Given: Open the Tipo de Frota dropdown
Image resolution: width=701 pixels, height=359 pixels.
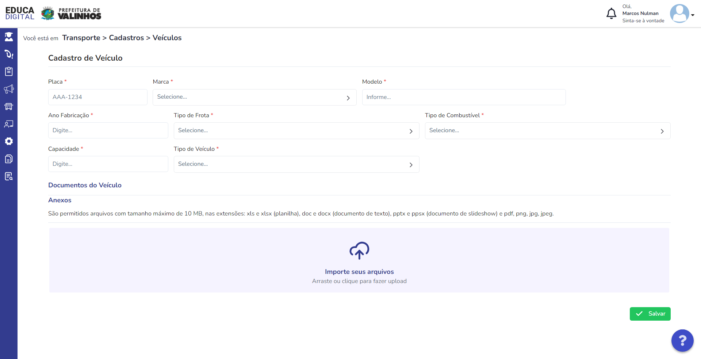Looking at the screenshot, I should click(x=296, y=131).
